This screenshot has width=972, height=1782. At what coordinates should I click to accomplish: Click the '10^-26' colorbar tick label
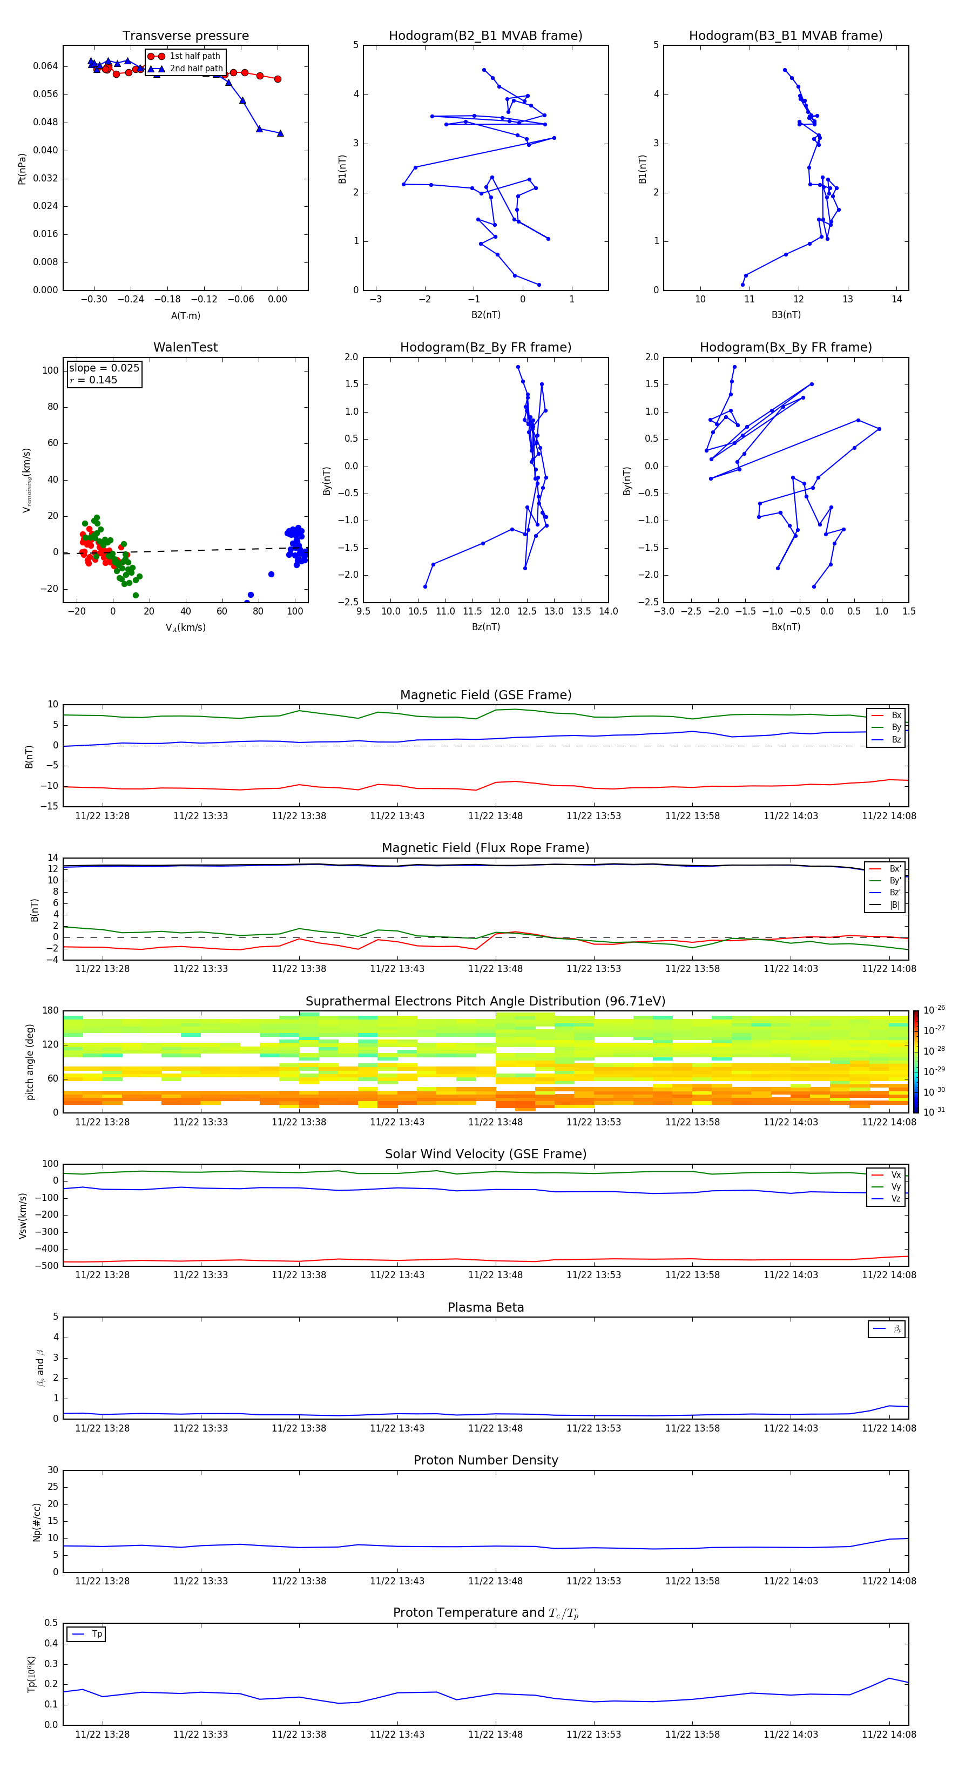coord(934,1010)
